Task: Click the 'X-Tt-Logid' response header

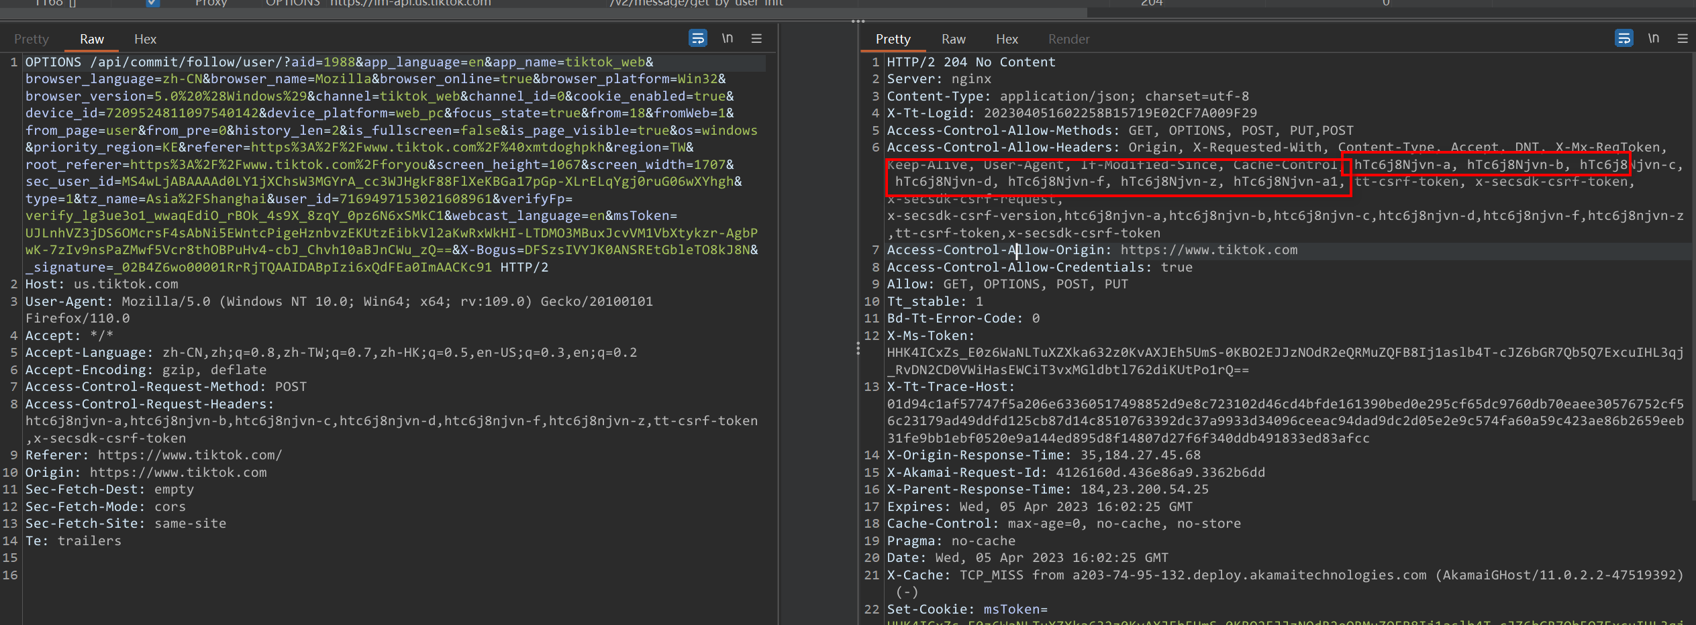Action: click(x=1072, y=113)
